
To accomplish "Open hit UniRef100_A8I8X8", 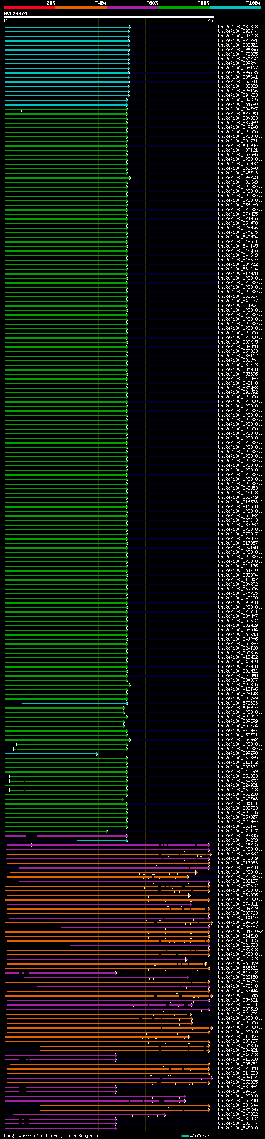I will point(238,27).
